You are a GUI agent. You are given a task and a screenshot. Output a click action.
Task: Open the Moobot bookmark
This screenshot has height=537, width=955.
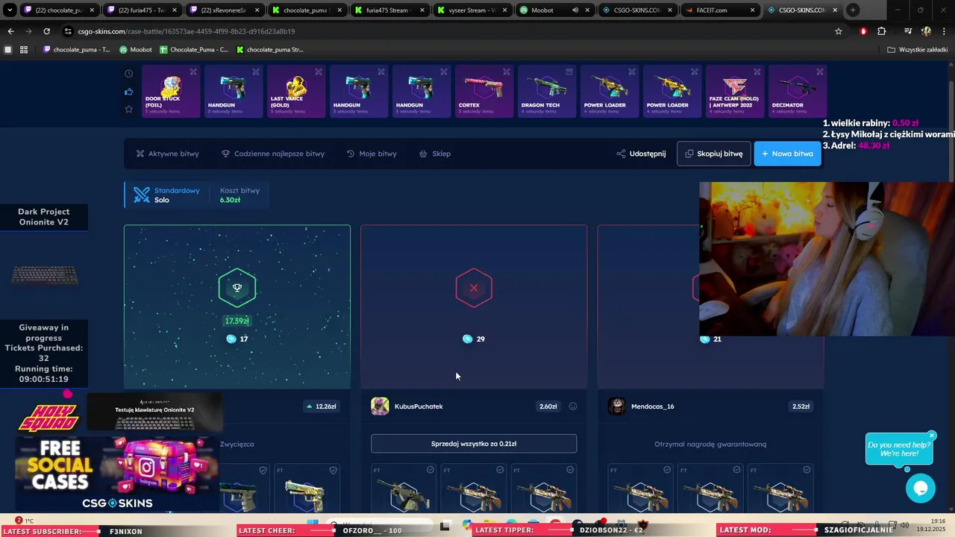(135, 50)
